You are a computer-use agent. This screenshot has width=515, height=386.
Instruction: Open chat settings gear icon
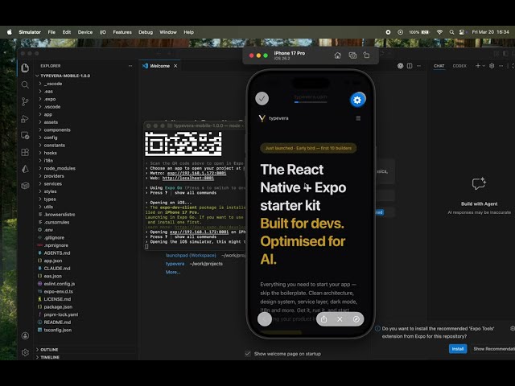tap(492, 66)
